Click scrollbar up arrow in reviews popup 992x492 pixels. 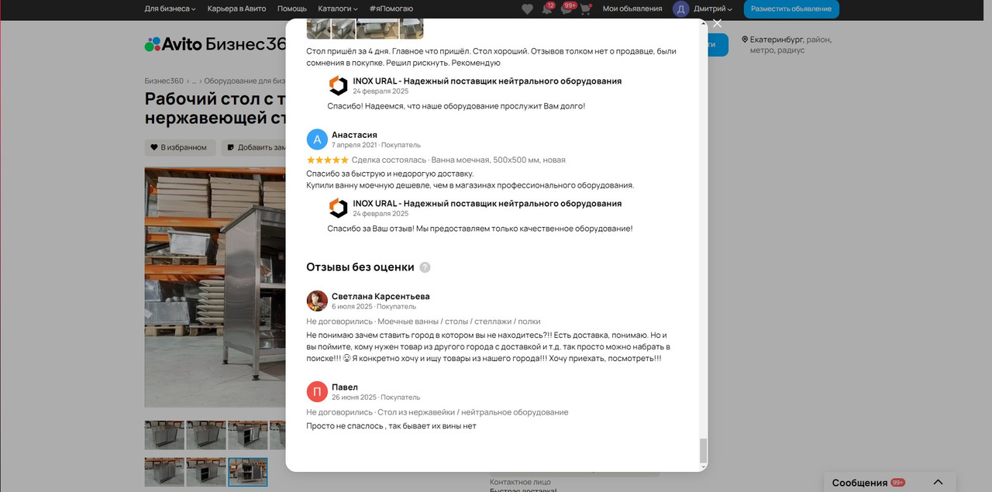[704, 22]
